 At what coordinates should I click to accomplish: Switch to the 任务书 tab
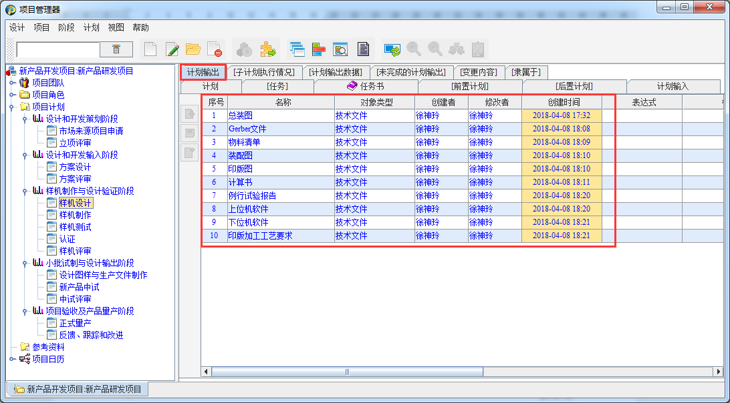click(366, 86)
